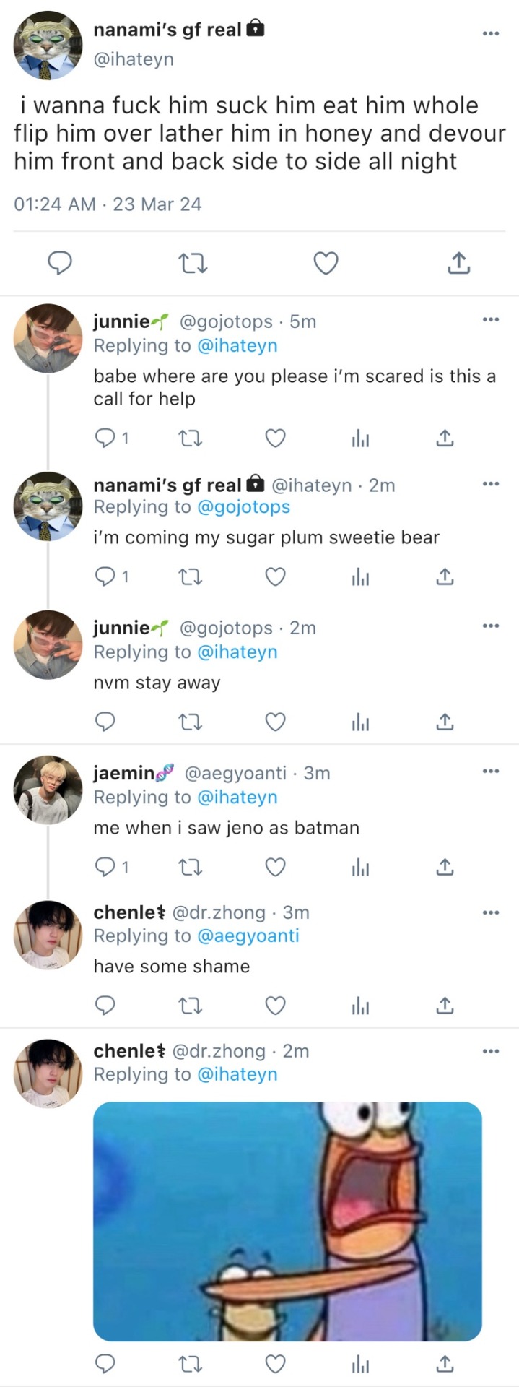Open reply on 'babe where are you' tweet
The height and width of the screenshot is (1387, 519).
(x=105, y=438)
